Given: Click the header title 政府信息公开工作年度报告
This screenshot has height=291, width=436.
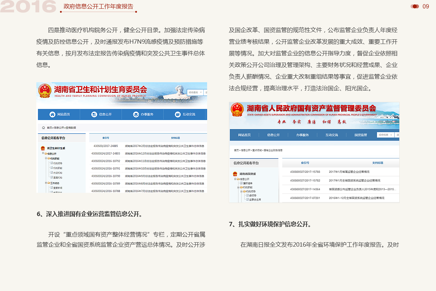Looking at the screenshot, I should [98, 7].
